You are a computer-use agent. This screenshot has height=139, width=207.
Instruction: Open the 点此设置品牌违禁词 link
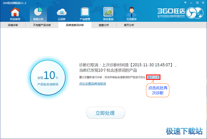(x=92, y=84)
